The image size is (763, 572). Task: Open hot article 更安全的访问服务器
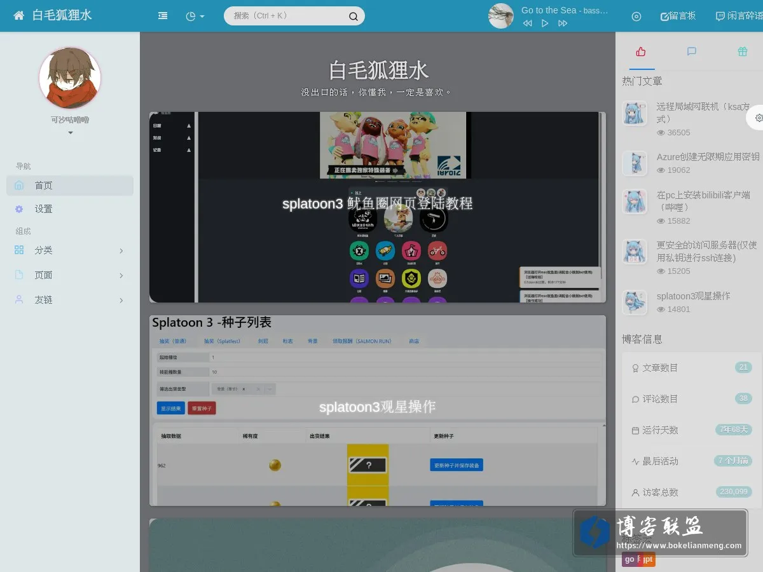tap(707, 251)
